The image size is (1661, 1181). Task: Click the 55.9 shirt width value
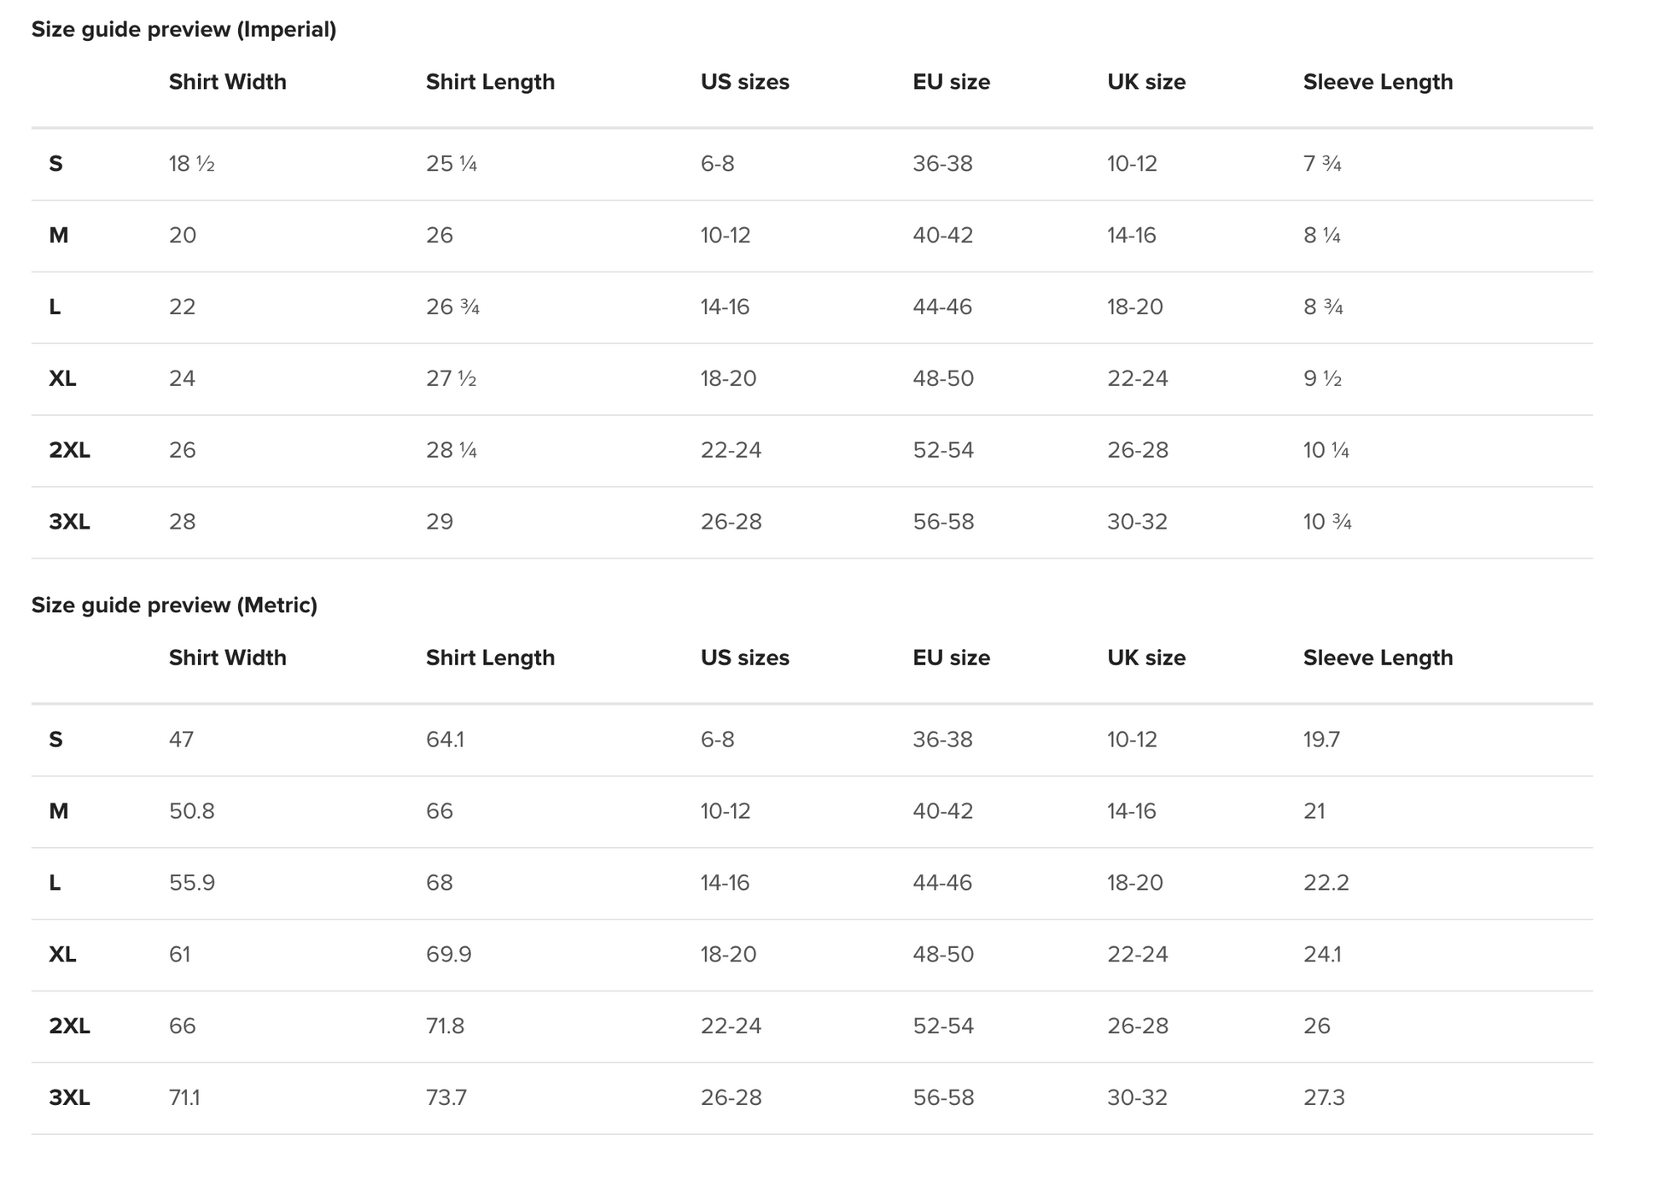click(191, 883)
